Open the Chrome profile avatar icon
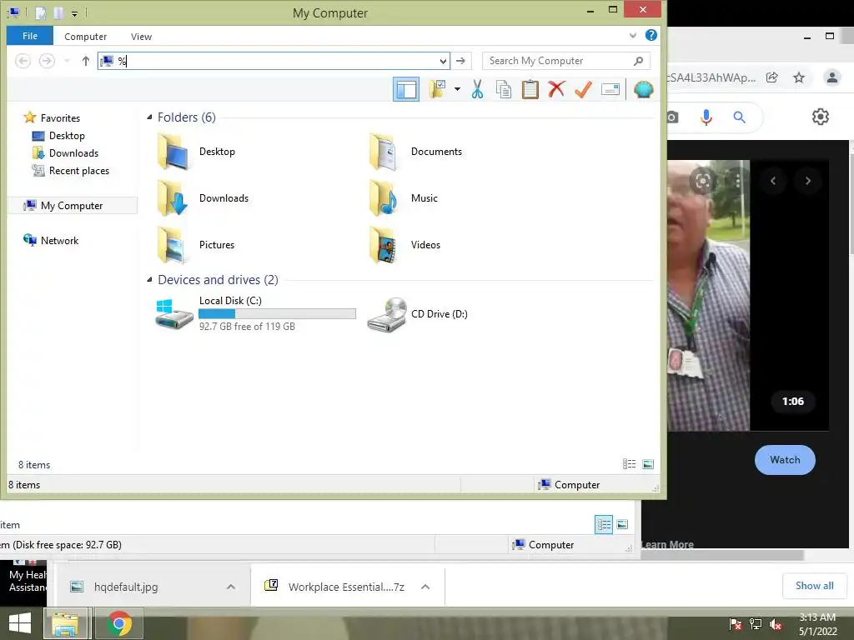 (x=832, y=77)
